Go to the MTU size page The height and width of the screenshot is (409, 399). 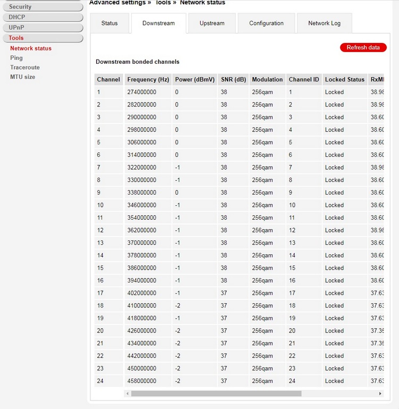point(23,77)
